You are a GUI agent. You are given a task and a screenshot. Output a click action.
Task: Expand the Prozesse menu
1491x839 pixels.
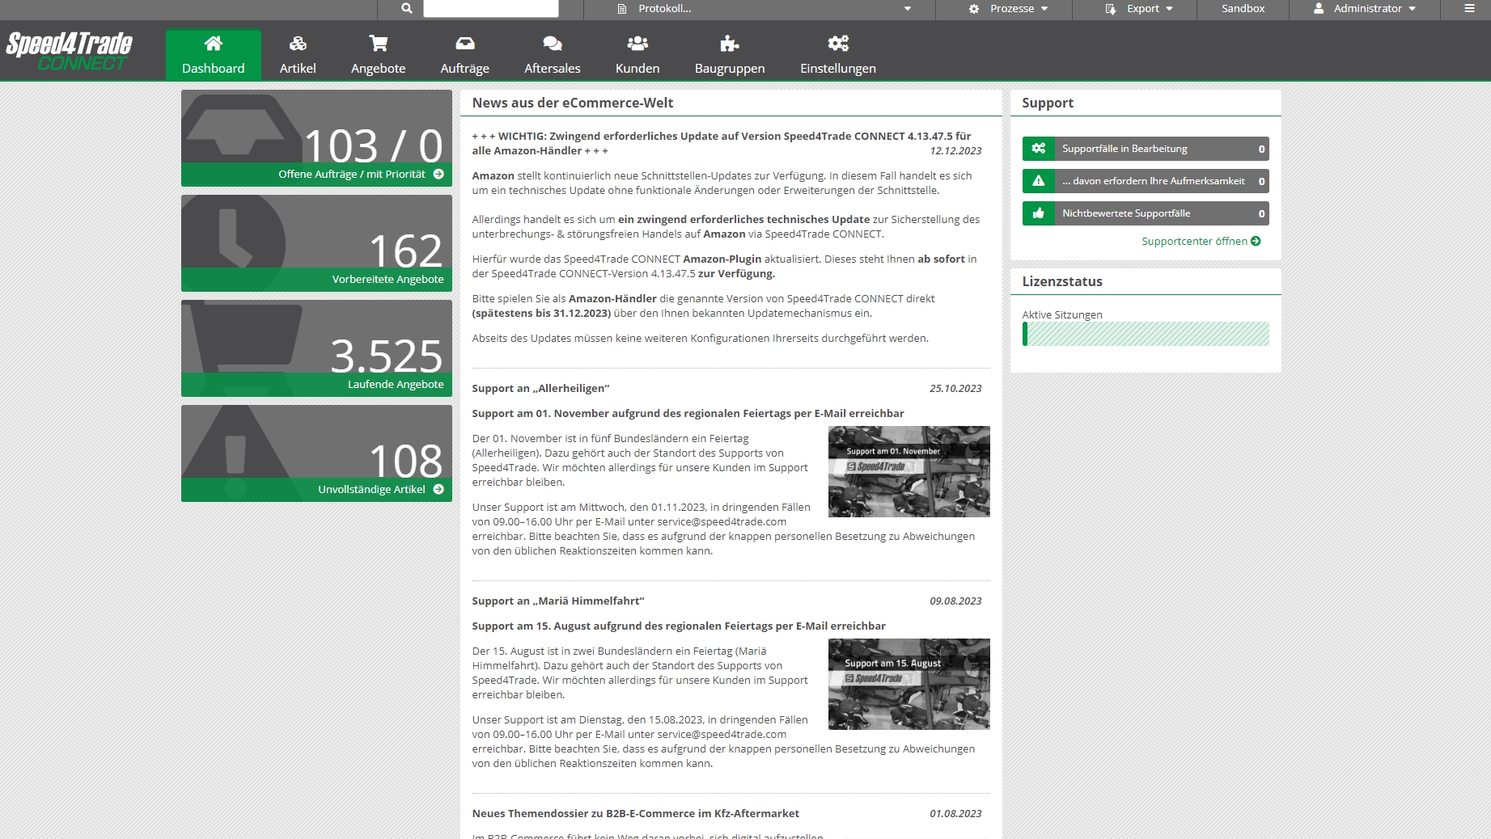pos(1008,9)
